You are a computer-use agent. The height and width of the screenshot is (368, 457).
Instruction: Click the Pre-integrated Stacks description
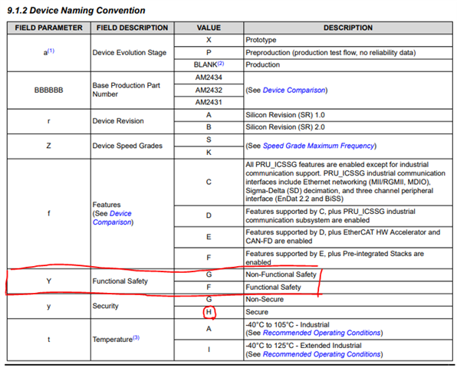pos(334,258)
